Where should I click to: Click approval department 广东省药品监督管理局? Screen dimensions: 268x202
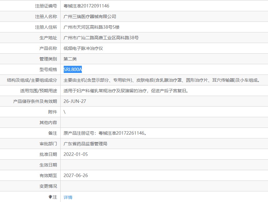click(x=85, y=144)
